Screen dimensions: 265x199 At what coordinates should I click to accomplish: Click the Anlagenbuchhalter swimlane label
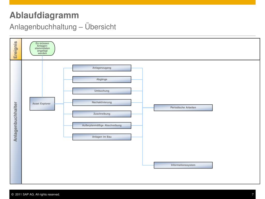(16, 122)
